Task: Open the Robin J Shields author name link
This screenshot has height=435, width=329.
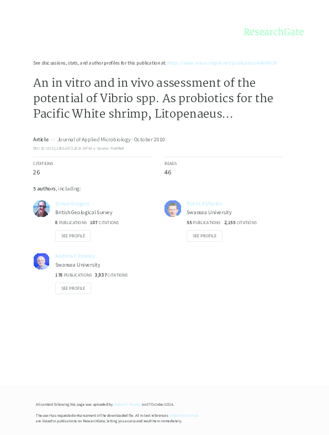Action: click(x=204, y=203)
